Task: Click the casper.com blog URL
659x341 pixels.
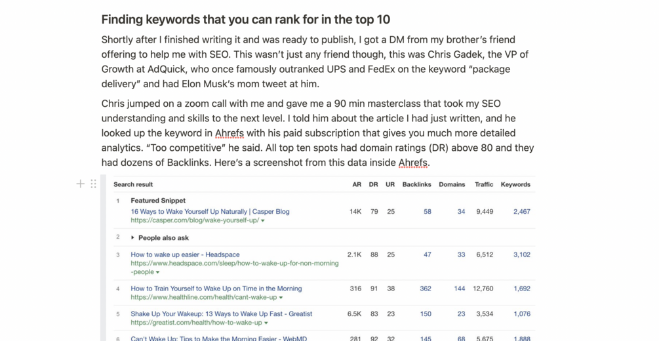Action: 195,220
